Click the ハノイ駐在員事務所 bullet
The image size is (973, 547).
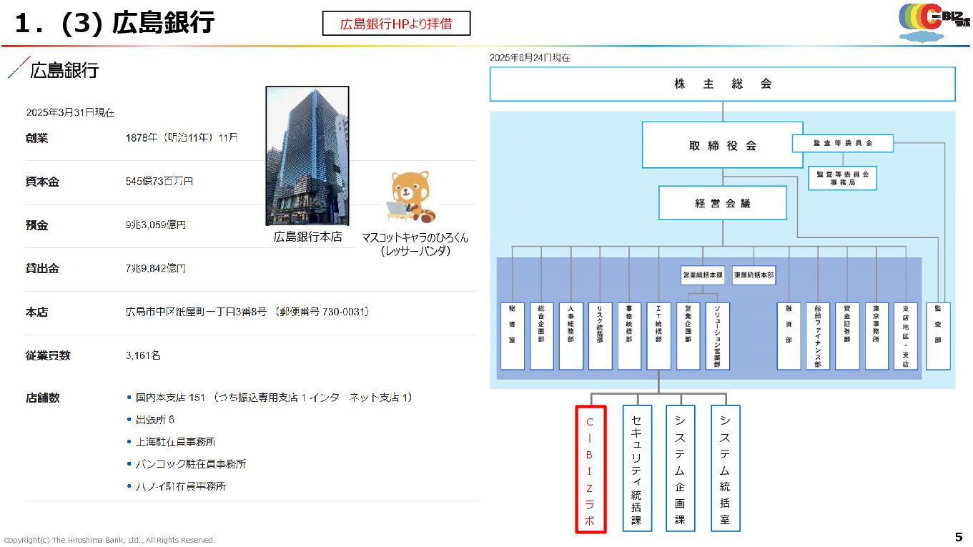[x=176, y=486]
